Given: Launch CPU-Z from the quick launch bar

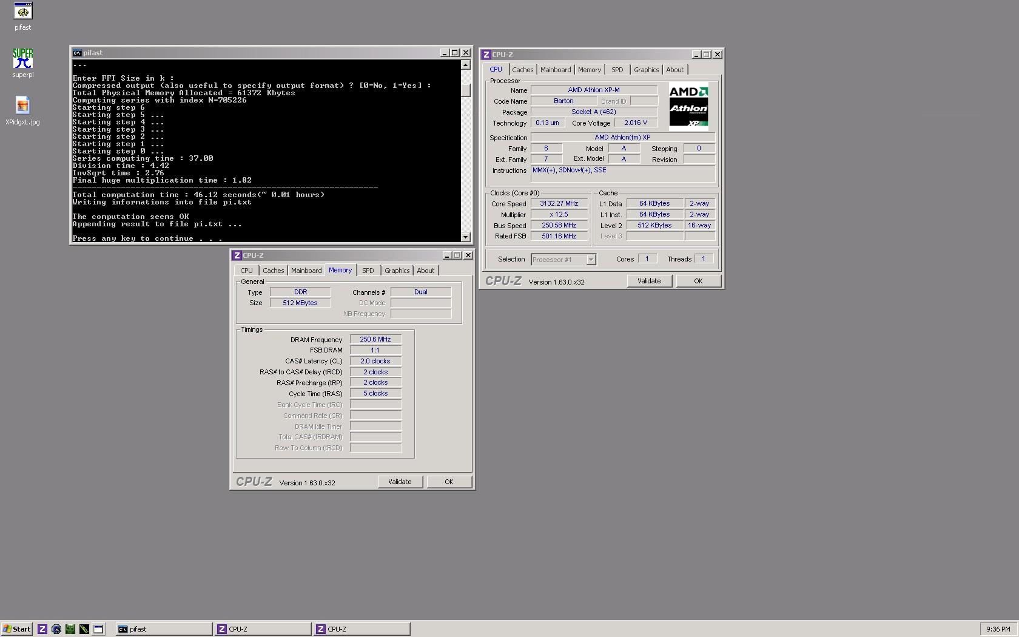Looking at the screenshot, I should [x=42, y=629].
